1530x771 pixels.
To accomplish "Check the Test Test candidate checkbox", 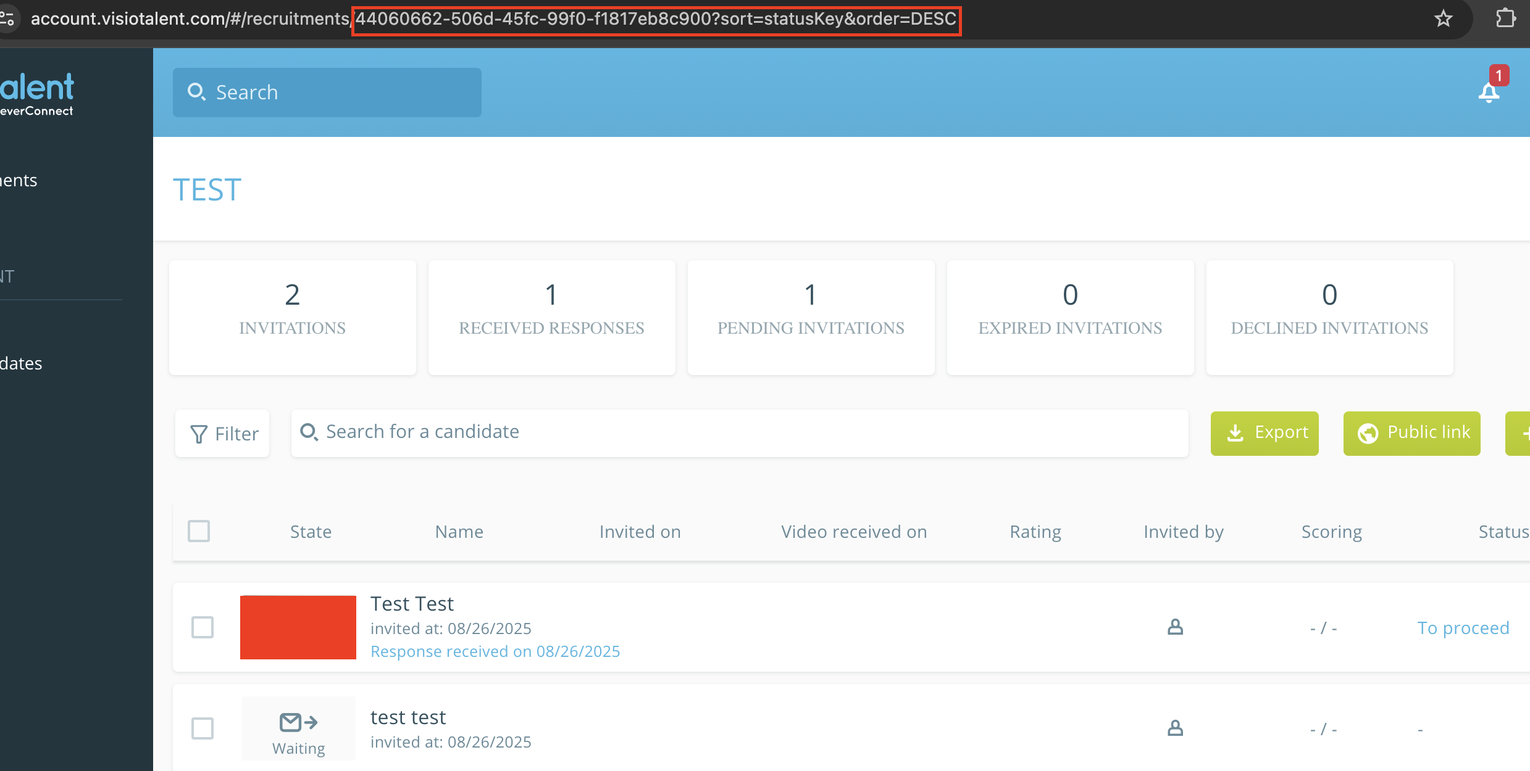I will click(203, 627).
